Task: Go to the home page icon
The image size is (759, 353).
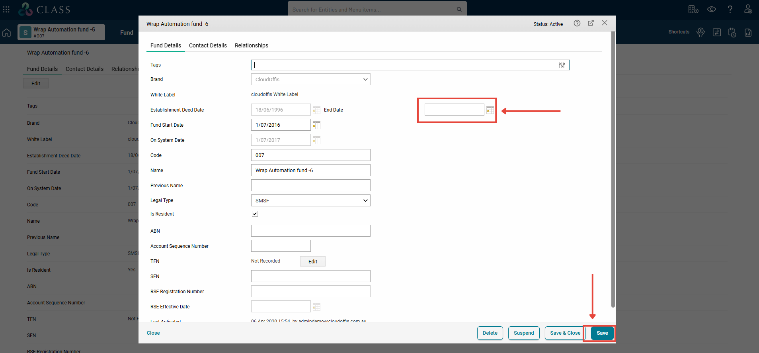Action: coord(7,33)
